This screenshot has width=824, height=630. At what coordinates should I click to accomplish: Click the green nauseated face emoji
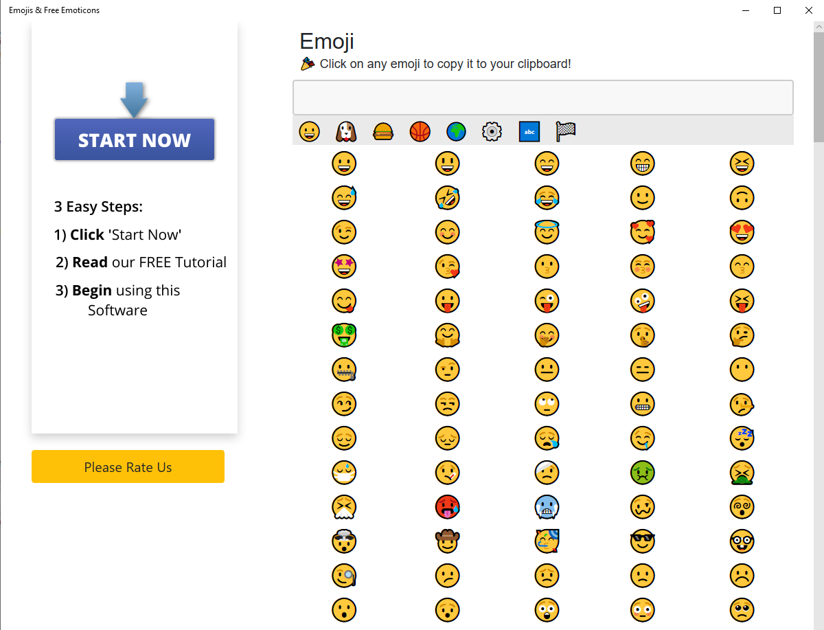coord(643,473)
